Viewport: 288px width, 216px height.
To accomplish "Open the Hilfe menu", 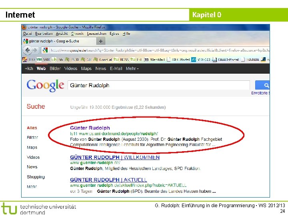I will [x=126, y=34].
